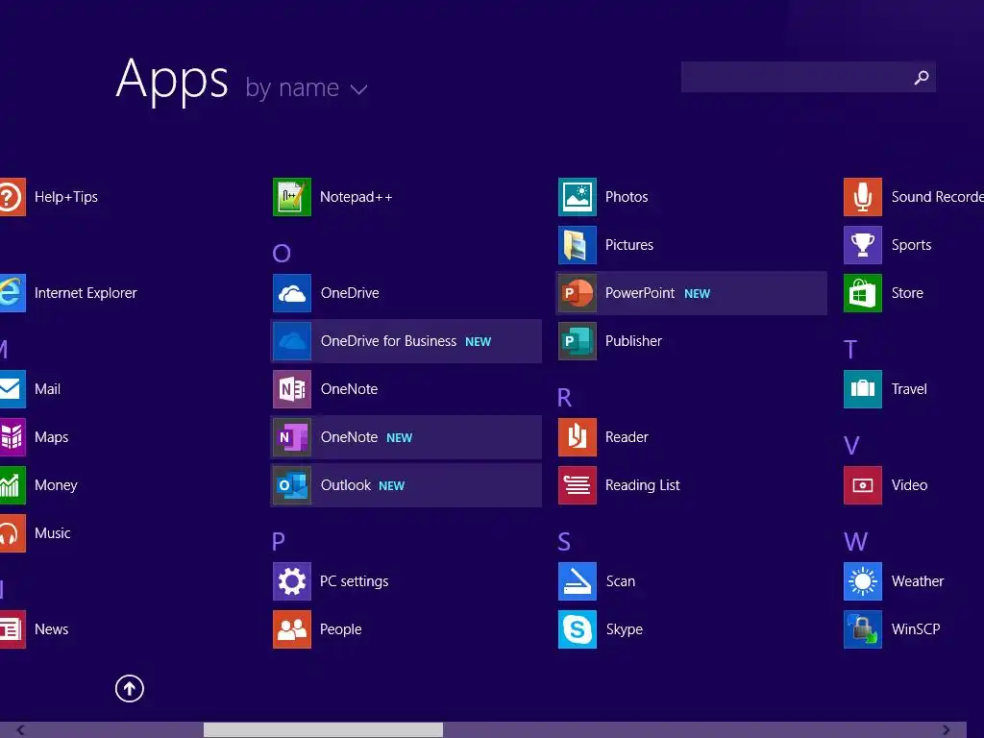Jump via the O letter group header
The image size is (984, 738).
tap(282, 254)
